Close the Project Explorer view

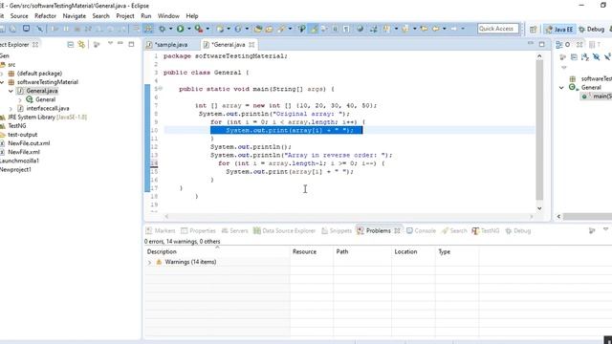pos(35,45)
